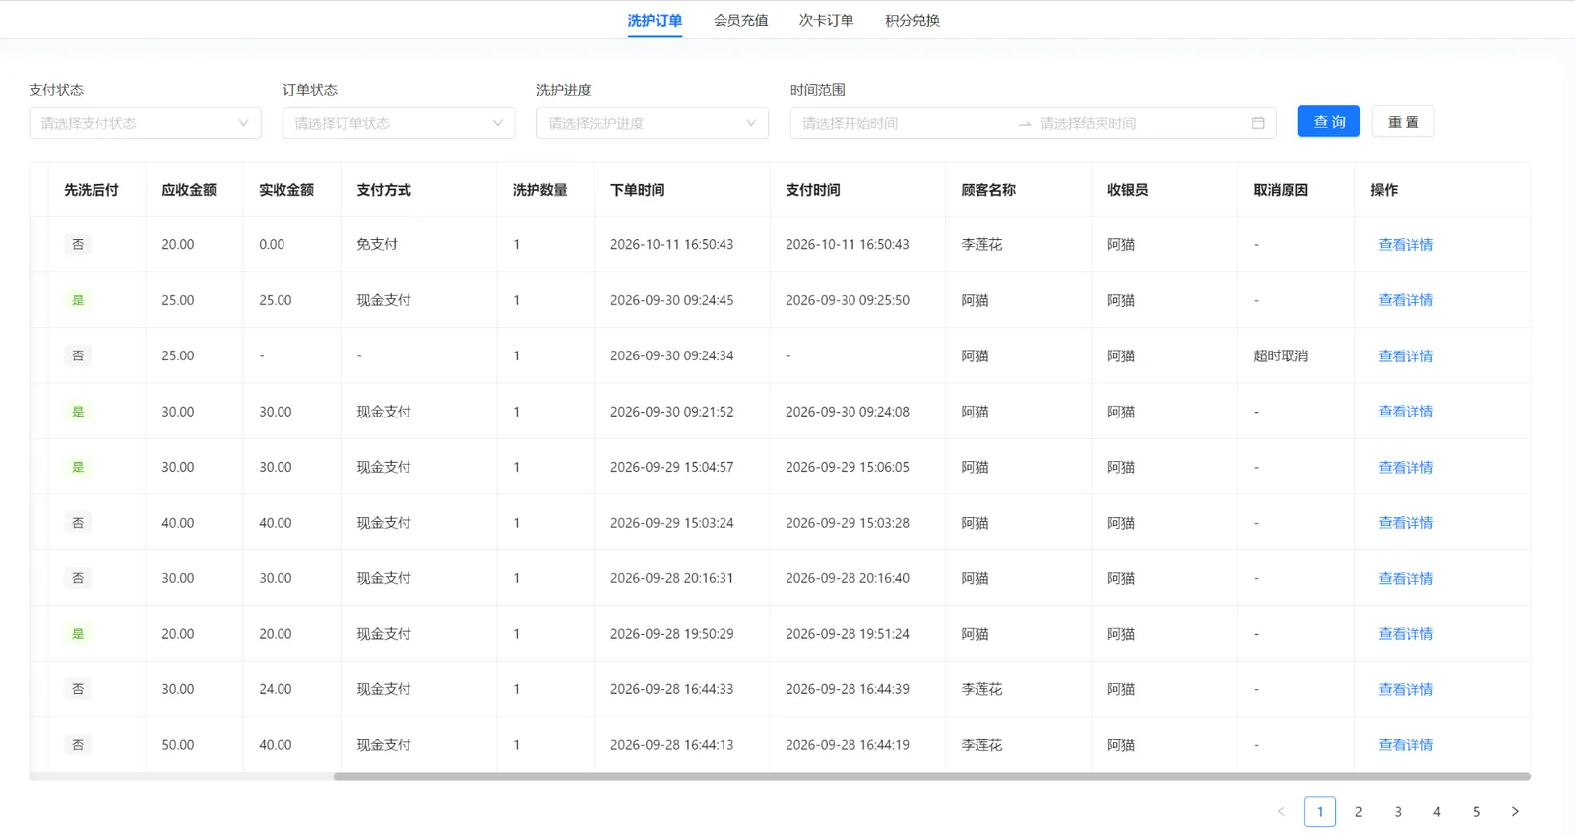1575x835 pixels.
Task: Click the 重置 reset button
Action: 1403,121
